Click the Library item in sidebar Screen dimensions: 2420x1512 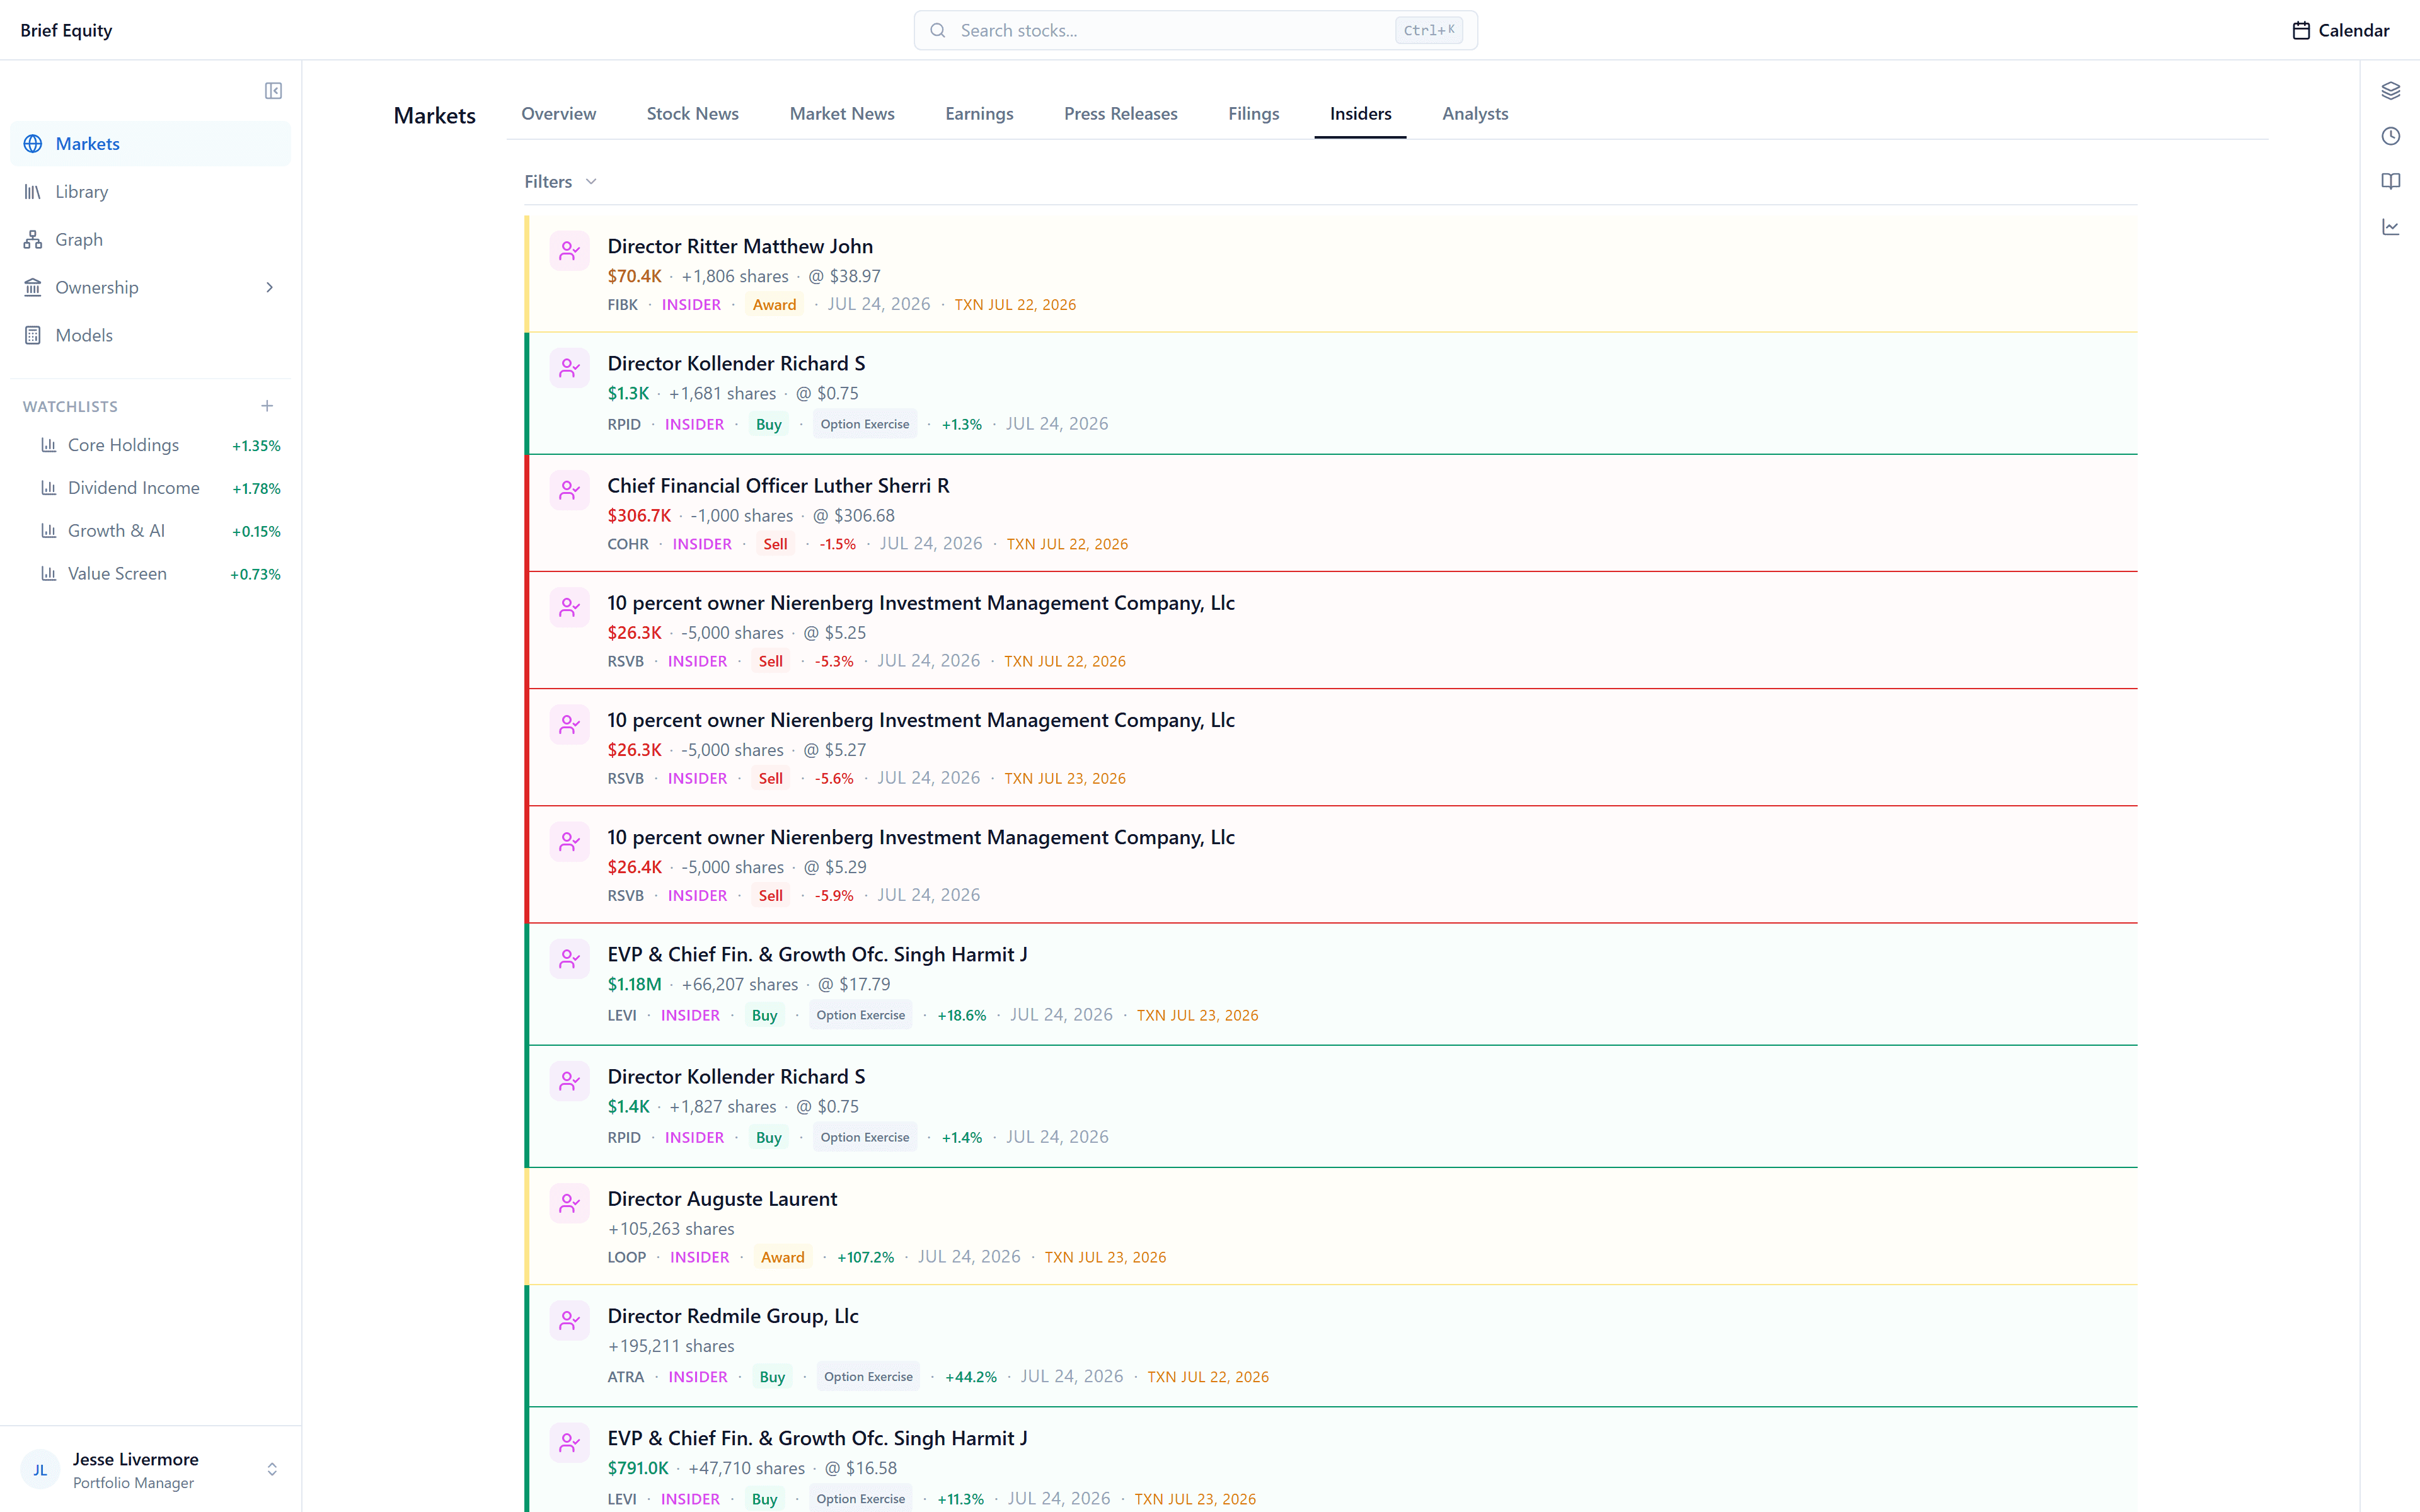pos(150,192)
